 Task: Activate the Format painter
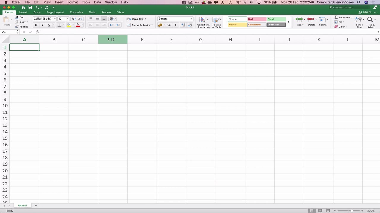pyautogui.click(x=21, y=27)
